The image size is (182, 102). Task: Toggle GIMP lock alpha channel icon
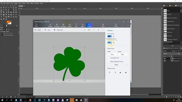(x=171, y=56)
